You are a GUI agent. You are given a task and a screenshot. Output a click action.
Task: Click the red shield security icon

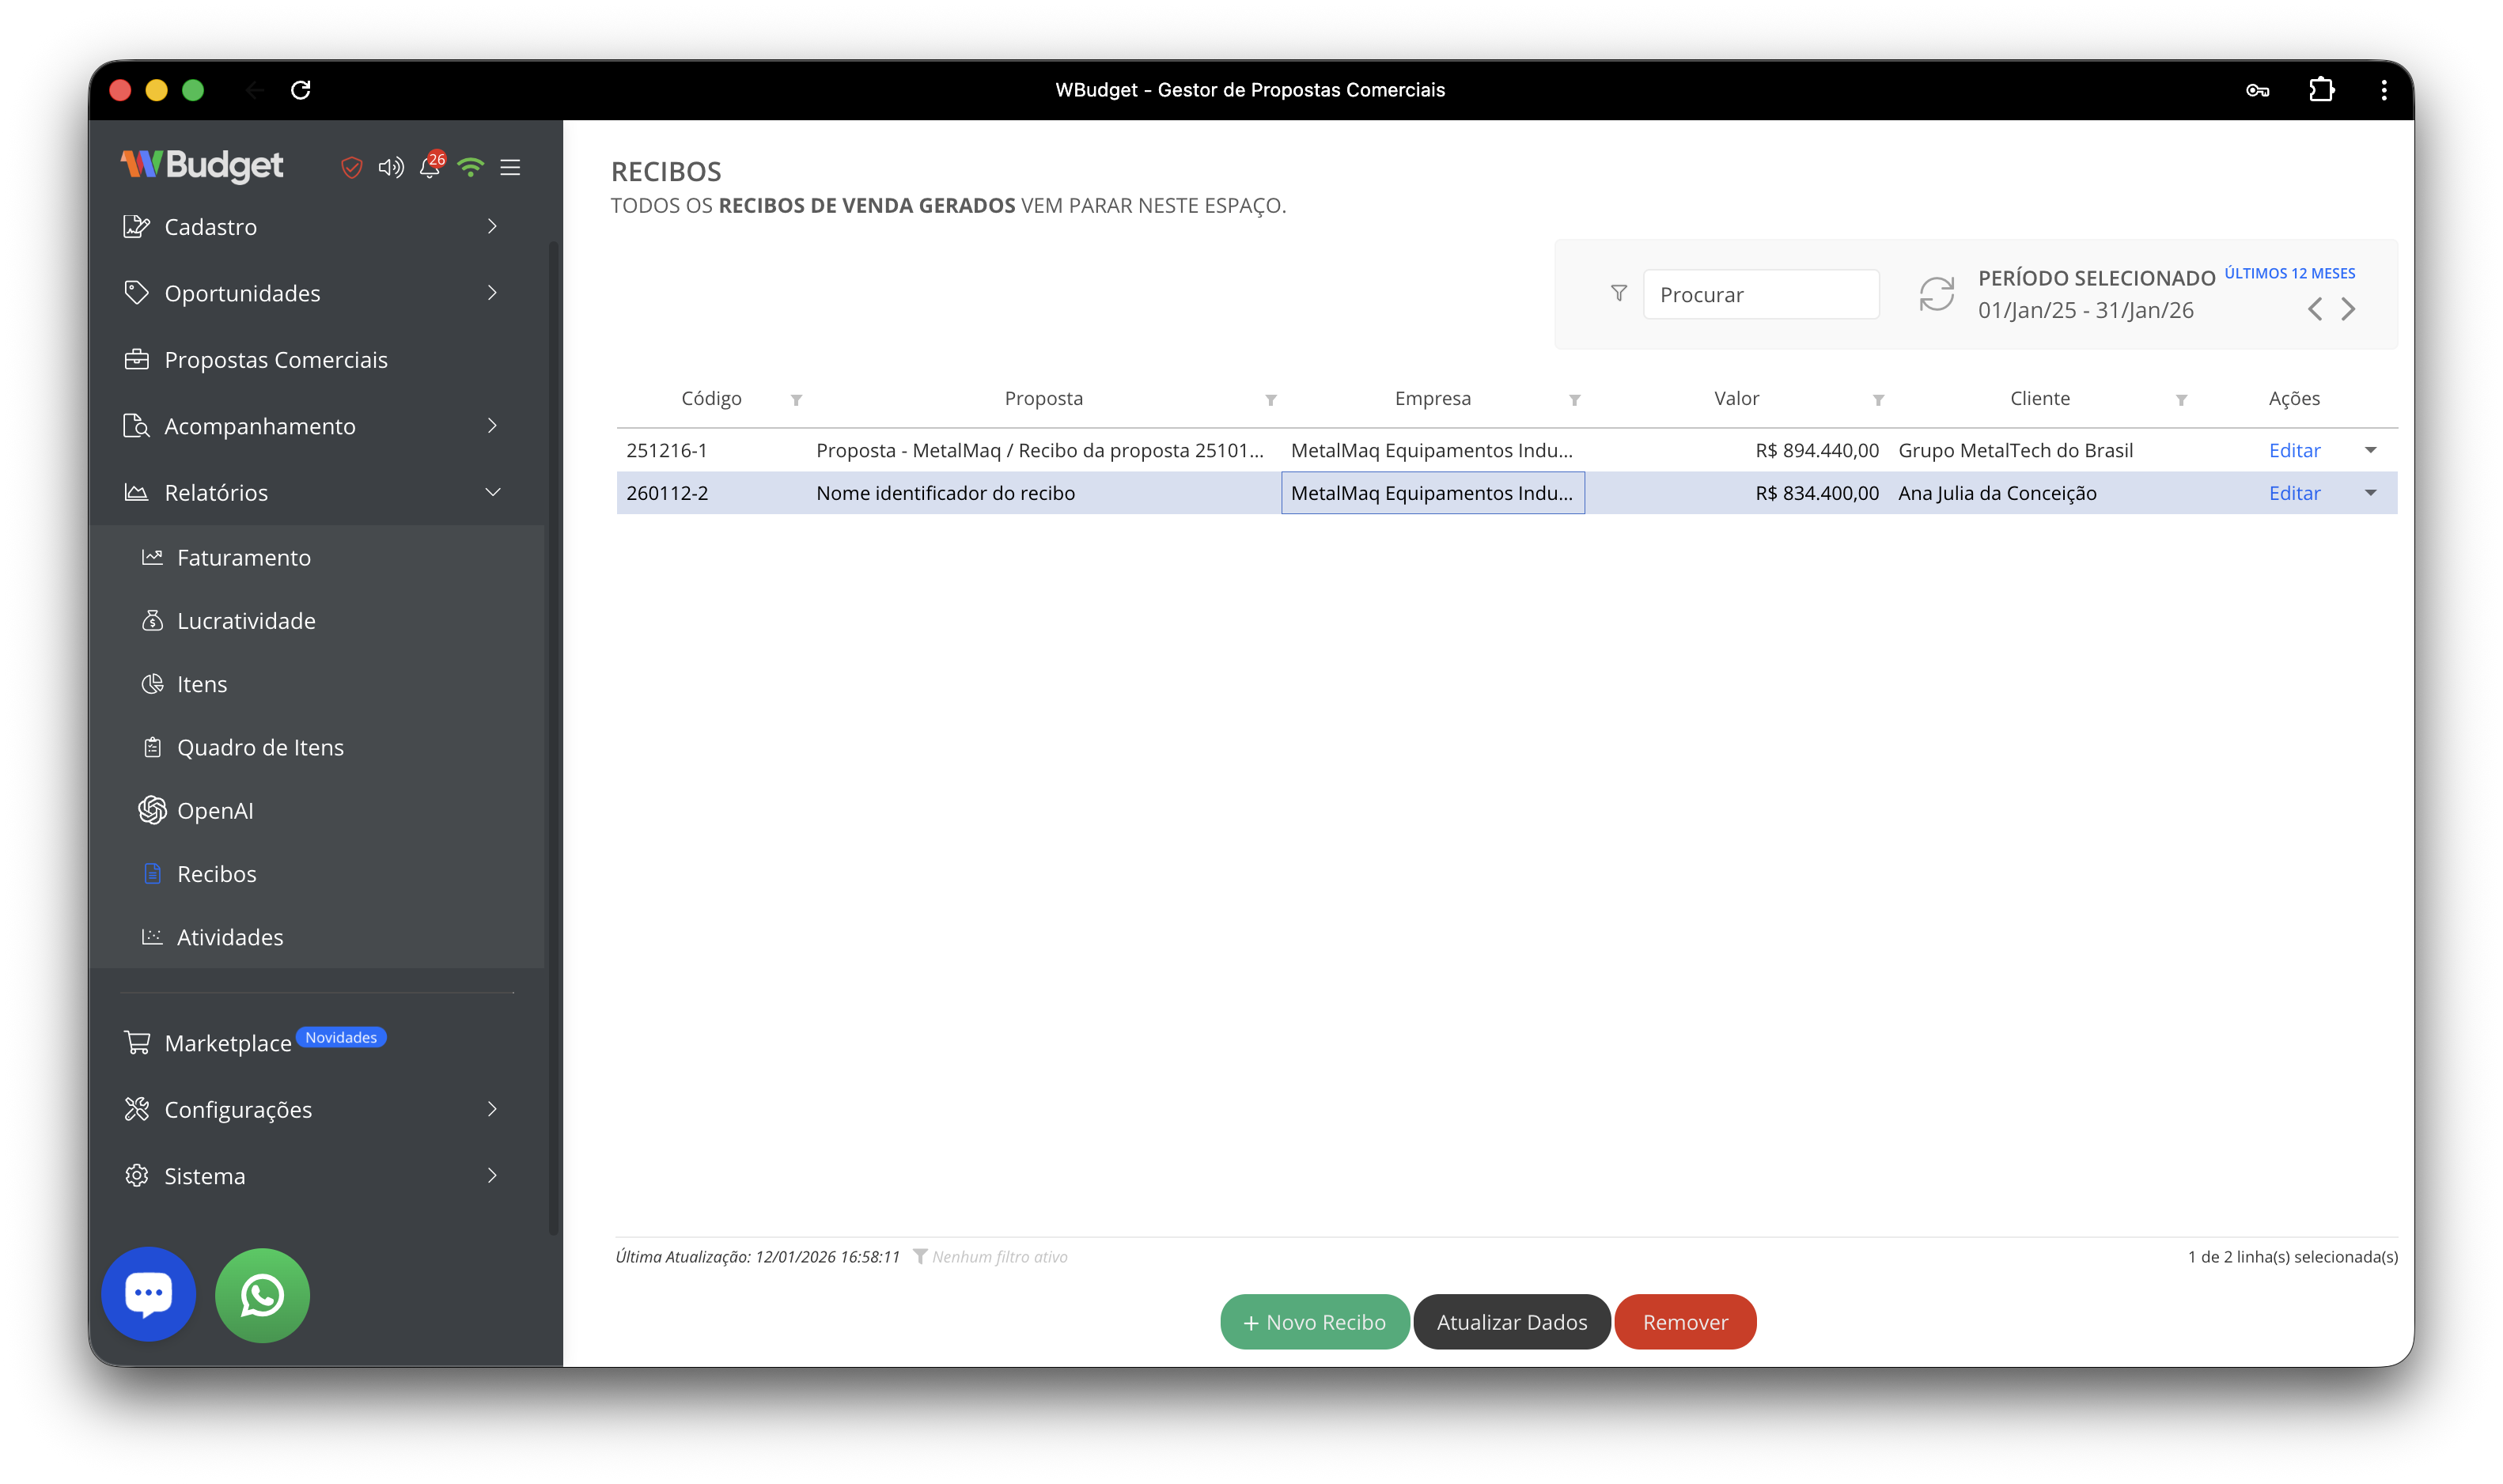click(x=351, y=167)
